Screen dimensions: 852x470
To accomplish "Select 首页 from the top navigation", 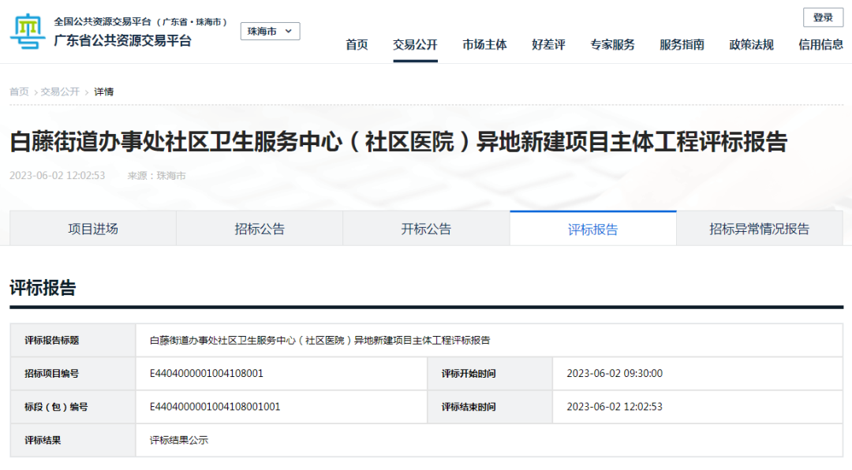I will [357, 44].
